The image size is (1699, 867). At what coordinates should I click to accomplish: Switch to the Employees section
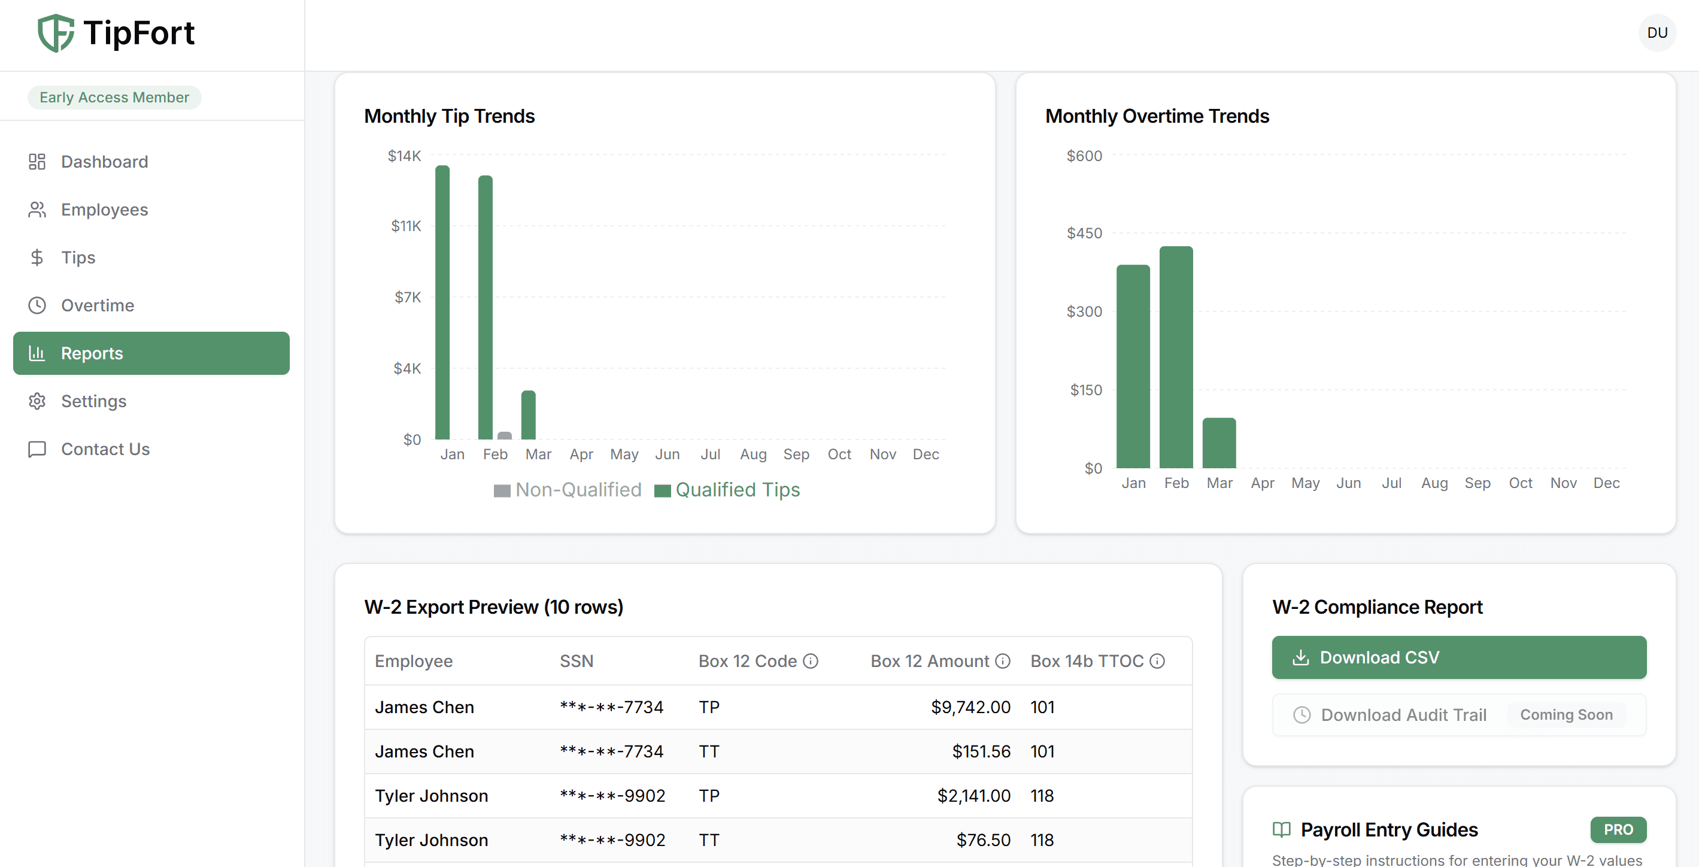[104, 209]
